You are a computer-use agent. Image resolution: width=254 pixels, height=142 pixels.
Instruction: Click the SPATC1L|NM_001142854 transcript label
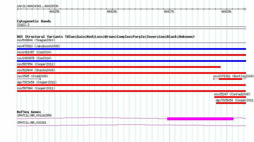[34, 115]
